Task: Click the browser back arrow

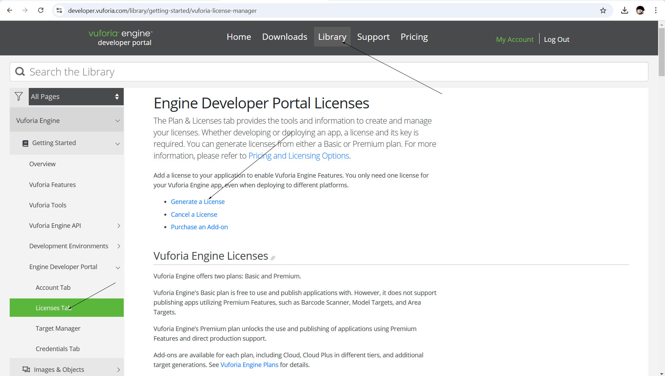Action: 10,10
